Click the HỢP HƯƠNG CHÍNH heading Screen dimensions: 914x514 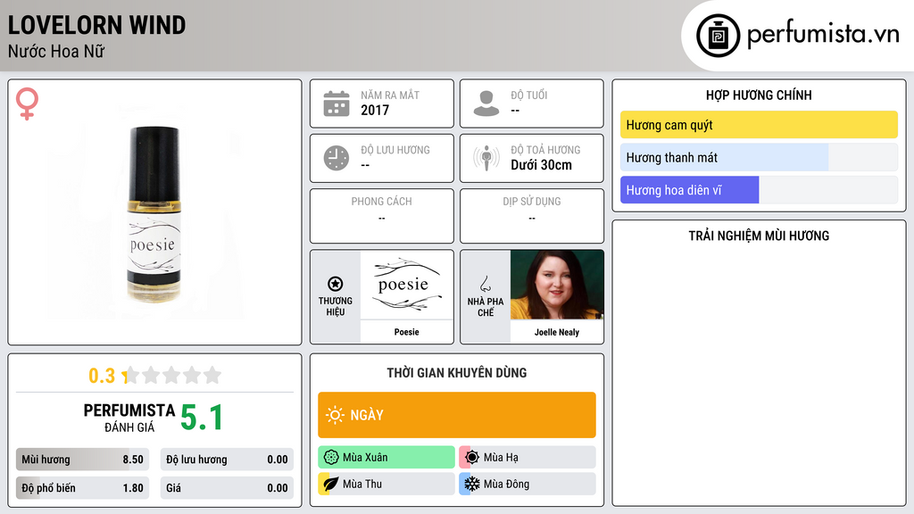point(759,95)
